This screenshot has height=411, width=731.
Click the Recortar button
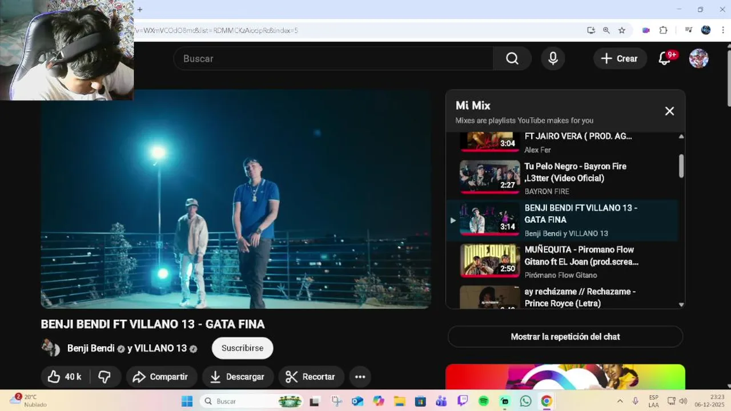pyautogui.click(x=311, y=377)
